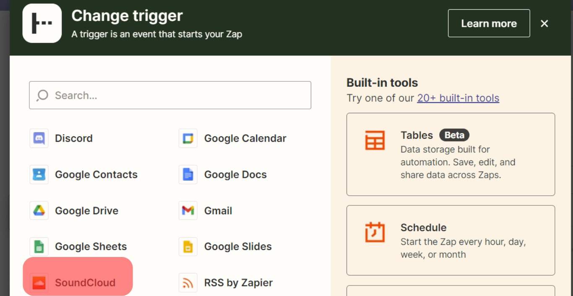Open the Learn more button
Viewport: 573px width, 296px height.
489,23
